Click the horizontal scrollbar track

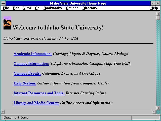[78, 112]
